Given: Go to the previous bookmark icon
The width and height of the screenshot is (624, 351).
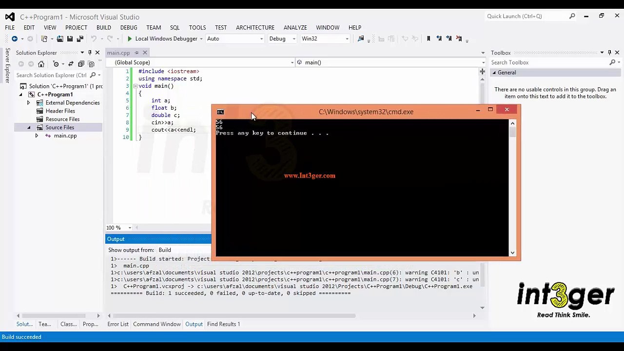Looking at the screenshot, I should pyautogui.click(x=439, y=39).
